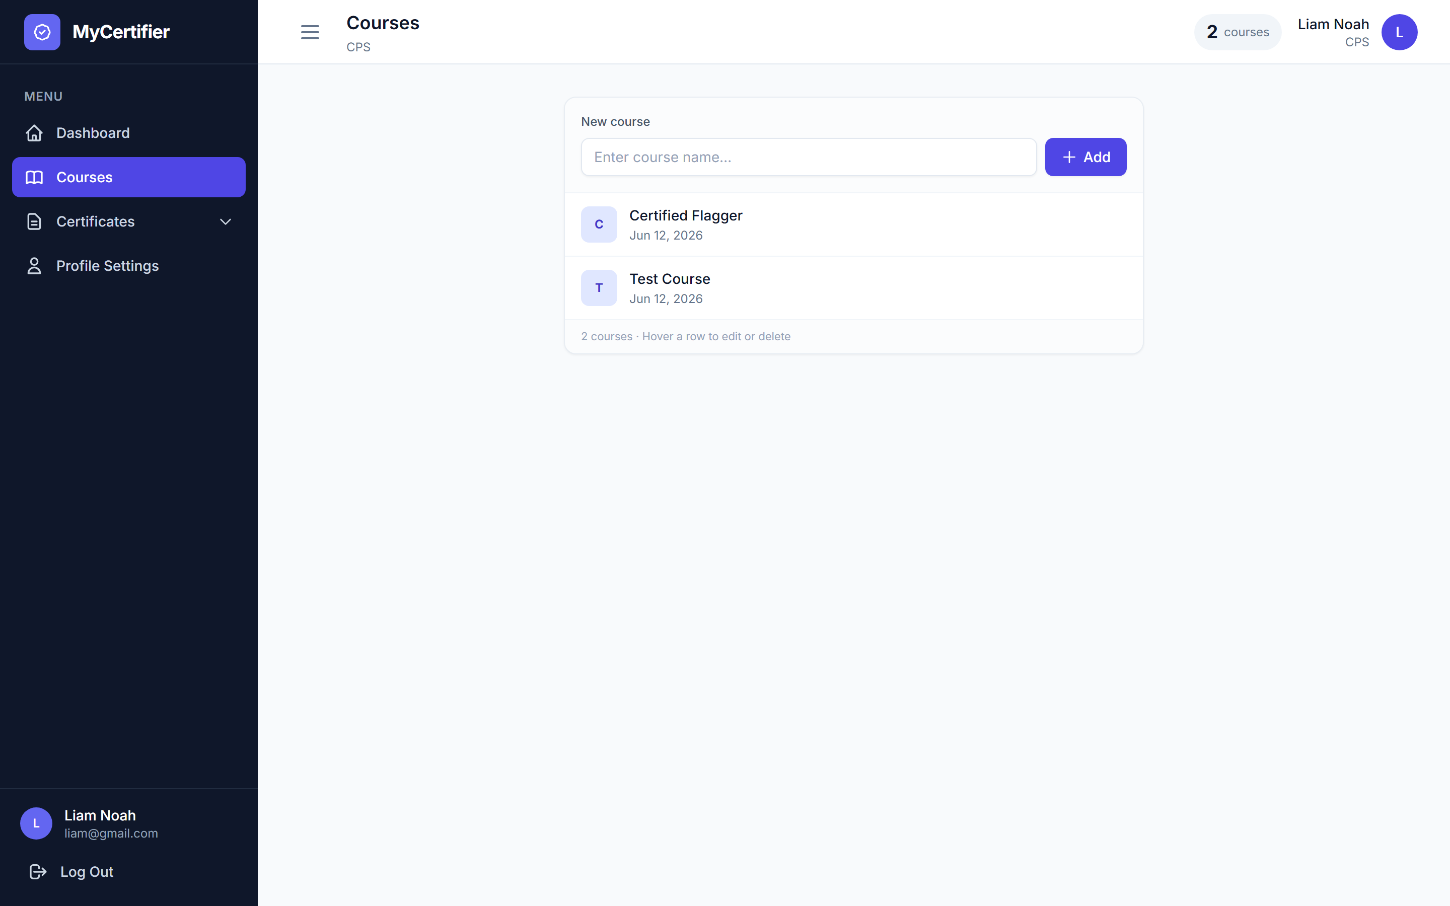
Task: Select the Courses menu item
Action: (x=129, y=177)
